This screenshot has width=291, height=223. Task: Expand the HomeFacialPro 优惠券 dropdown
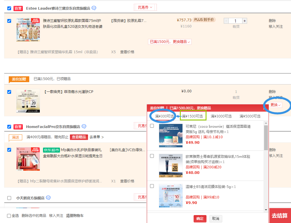tap(140, 126)
